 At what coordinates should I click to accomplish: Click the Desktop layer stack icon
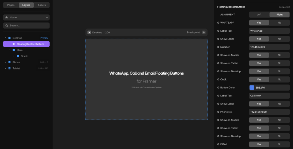[x=10, y=38]
